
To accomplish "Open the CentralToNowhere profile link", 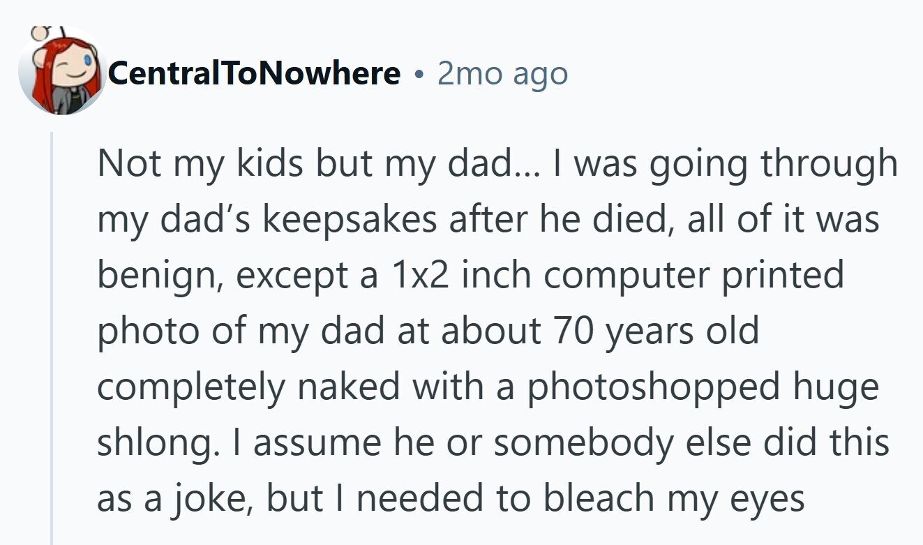I will coord(253,73).
